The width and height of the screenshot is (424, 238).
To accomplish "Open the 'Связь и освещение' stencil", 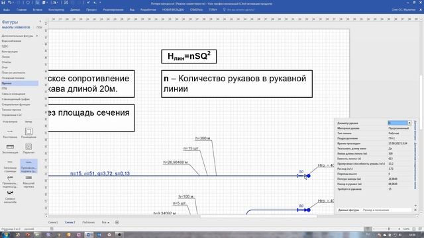I will (13, 94).
